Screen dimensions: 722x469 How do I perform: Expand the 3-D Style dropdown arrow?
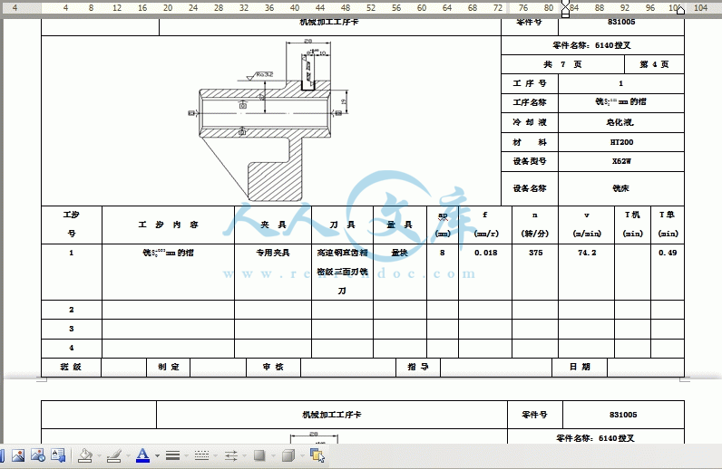click(302, 455)
